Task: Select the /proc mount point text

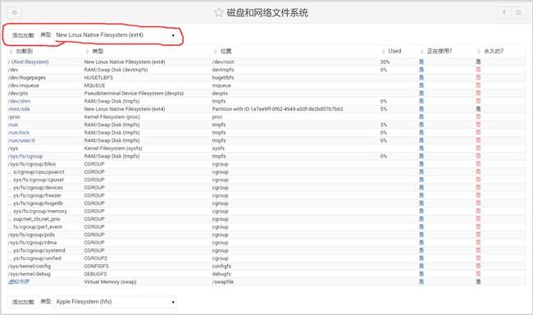Action: (x=14, y=116)
